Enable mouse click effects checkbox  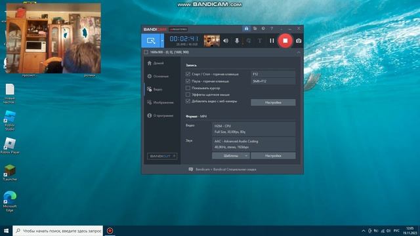coord(188,94)
